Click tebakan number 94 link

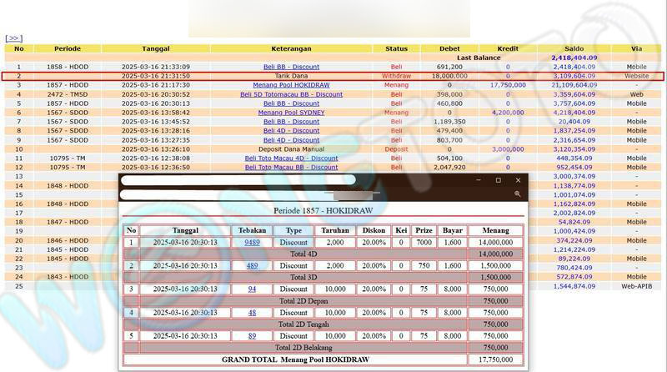(x=252, y=289)
